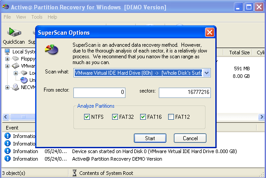Click the Scan what combo box text
The width and height of the screenshot is (266, 178).
click(138, 73)
